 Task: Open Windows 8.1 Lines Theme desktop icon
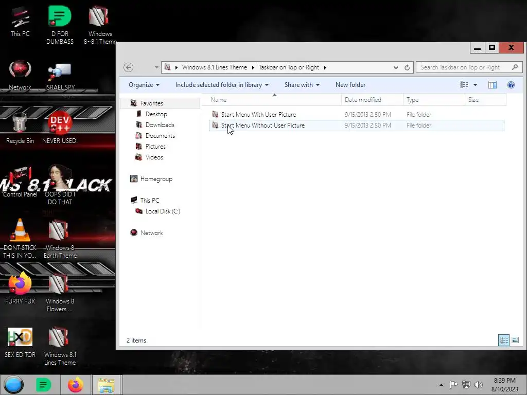(60, 346)
